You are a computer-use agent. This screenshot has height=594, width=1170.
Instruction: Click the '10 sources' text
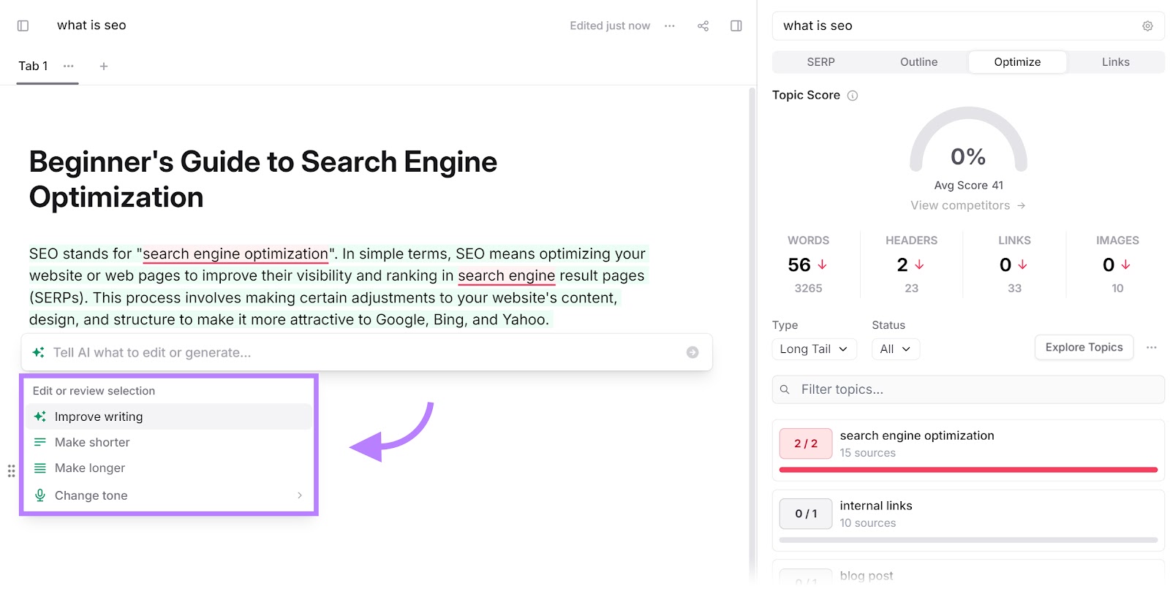click(867, 523)
